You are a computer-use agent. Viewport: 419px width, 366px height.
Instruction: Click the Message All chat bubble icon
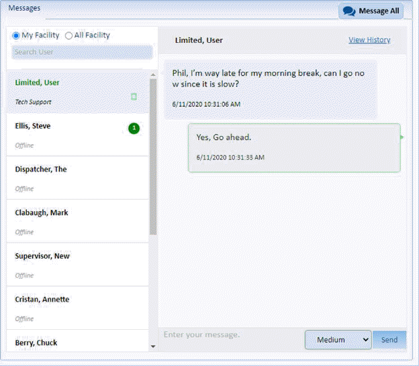pyautogui.click(x=349, y=11)
